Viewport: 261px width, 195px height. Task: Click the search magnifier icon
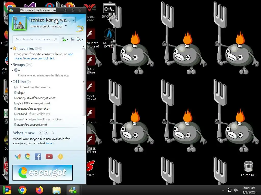coord(56,39)
